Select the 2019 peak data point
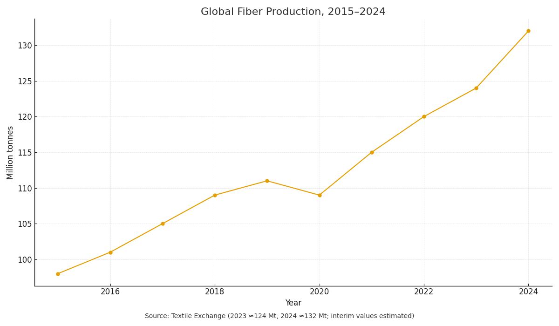Image resolution: width=559 pixels, height=326 pixels. (x=266, y=181)
